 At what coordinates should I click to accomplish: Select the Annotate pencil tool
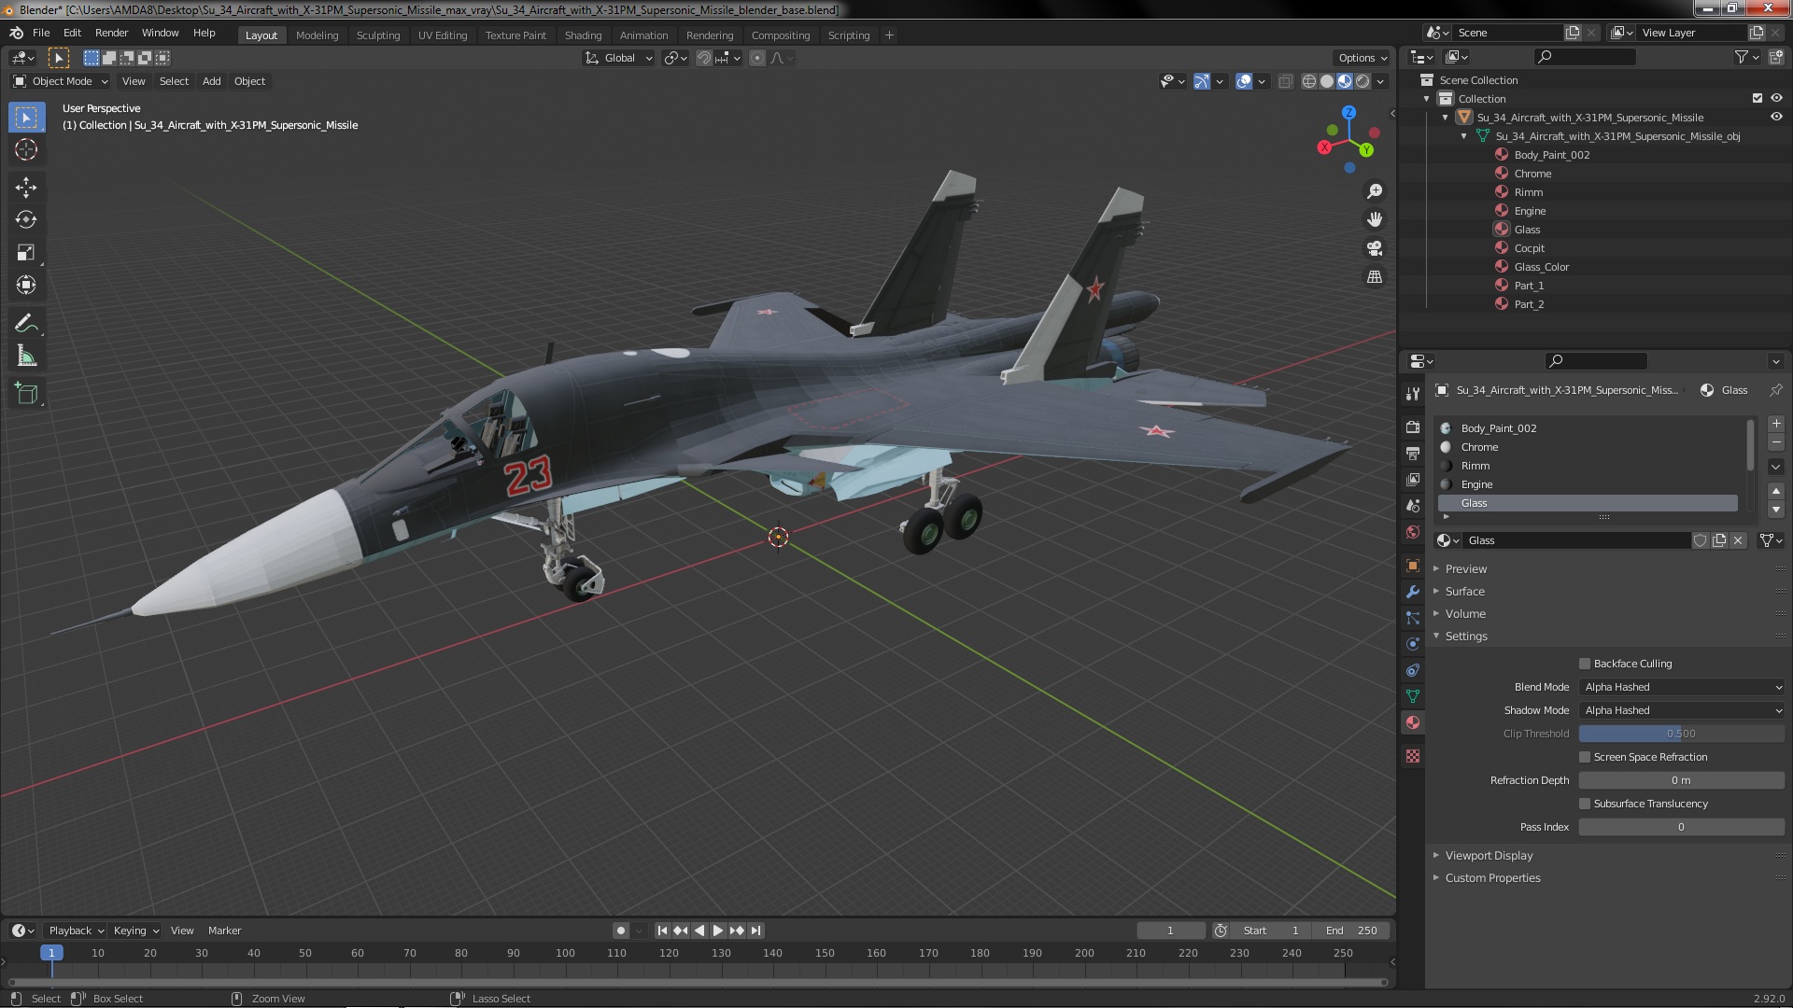[x=26, y=323]
